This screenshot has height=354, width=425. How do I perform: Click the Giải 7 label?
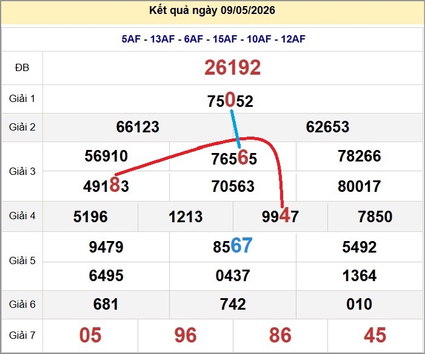(x=22, y=335)
